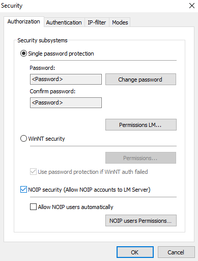Open NOIP users Permissions...
The height and width of the screenshot is (261, 198).
coord(141,221)
